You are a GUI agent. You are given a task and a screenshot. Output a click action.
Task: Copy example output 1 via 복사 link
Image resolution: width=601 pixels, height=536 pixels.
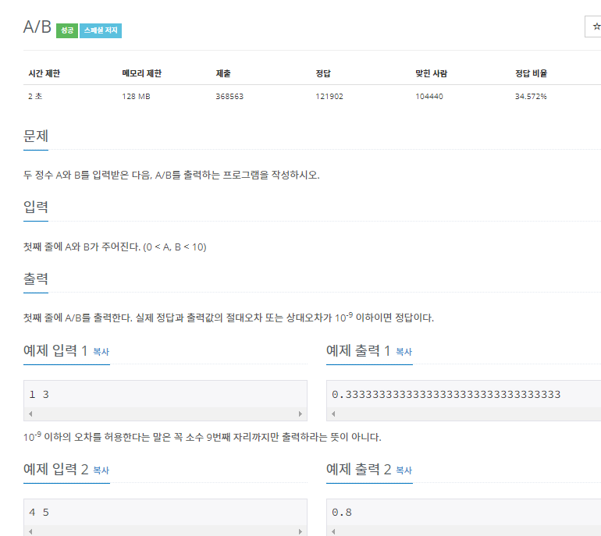tap(404, 352)
